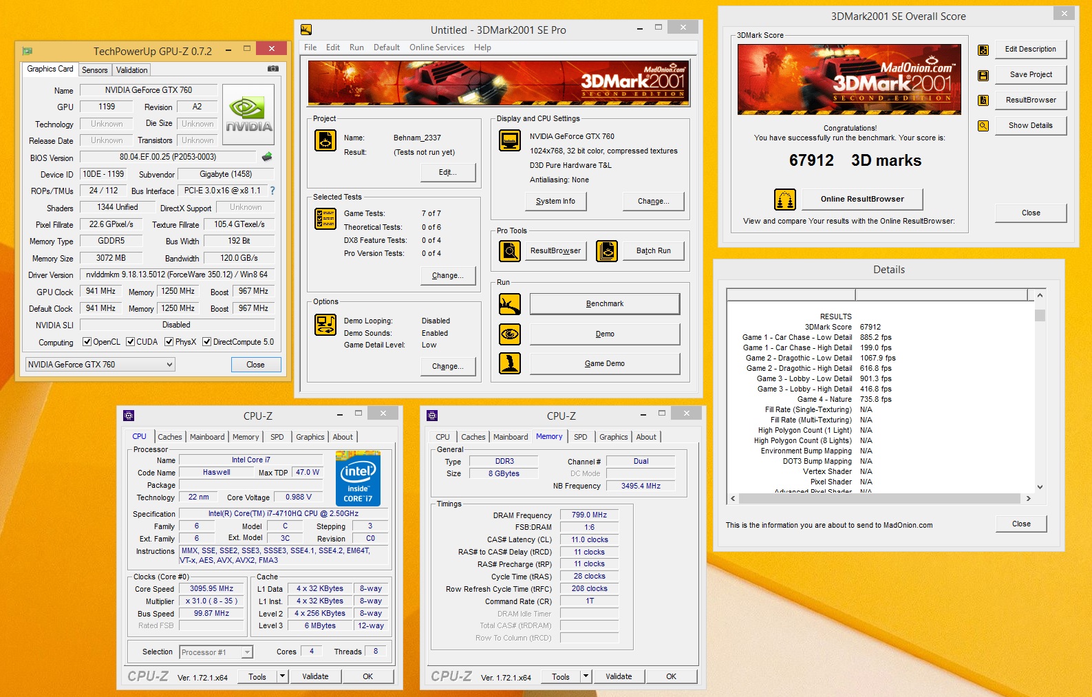Click Validate button in left CPU-Z
The height and width of the screenshot is (697, 1092).
[315, 676]
